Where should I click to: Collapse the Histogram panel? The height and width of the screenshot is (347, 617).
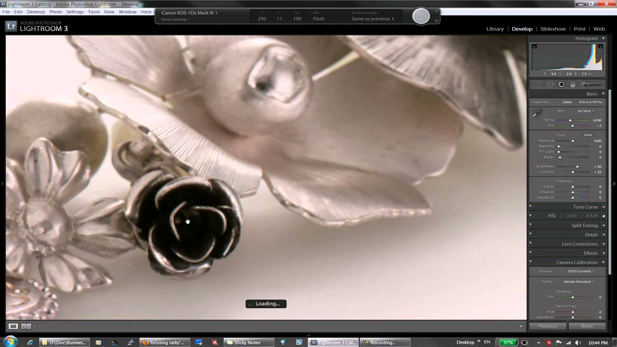[603, 39]
